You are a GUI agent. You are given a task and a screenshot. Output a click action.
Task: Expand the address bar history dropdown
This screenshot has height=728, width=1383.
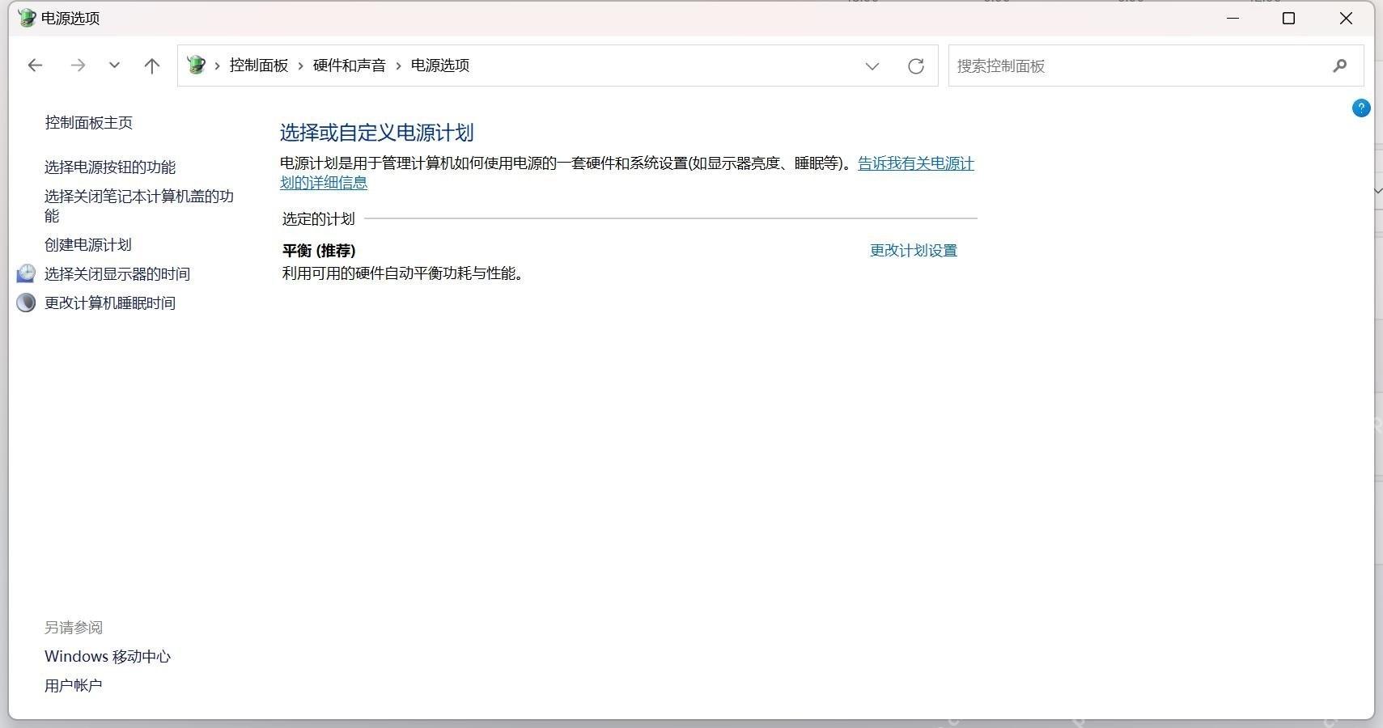(872, 66)
